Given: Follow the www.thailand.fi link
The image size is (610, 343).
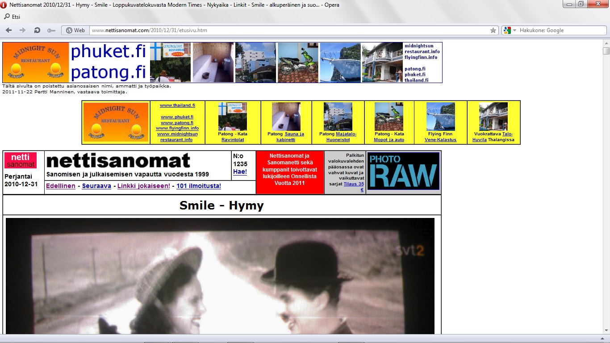Looking at the screenshot, I should (x=177, y=105).
